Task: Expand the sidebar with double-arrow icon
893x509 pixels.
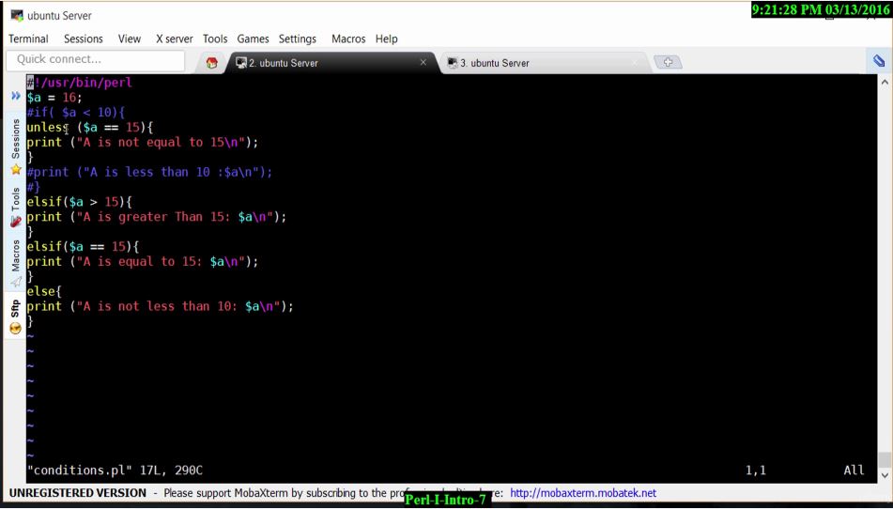Action: tap(16, 96)
